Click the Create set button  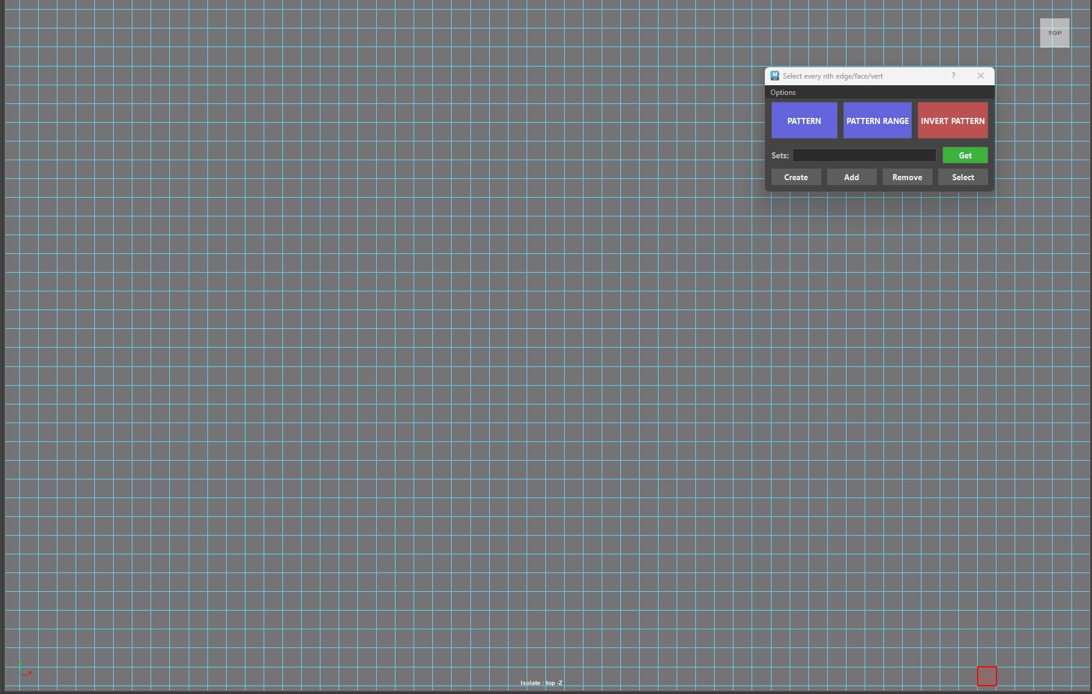(x=796, y=177)
